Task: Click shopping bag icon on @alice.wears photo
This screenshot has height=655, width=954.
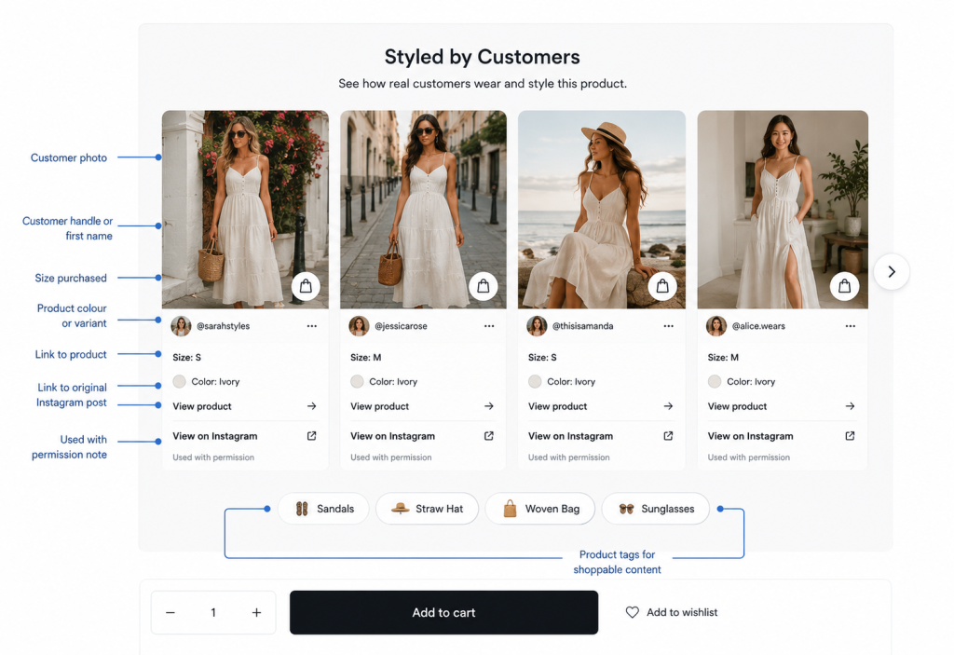Action: (x=844, y=286)
